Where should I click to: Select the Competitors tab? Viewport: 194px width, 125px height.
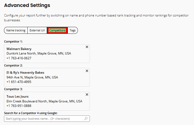pos(57,30)
